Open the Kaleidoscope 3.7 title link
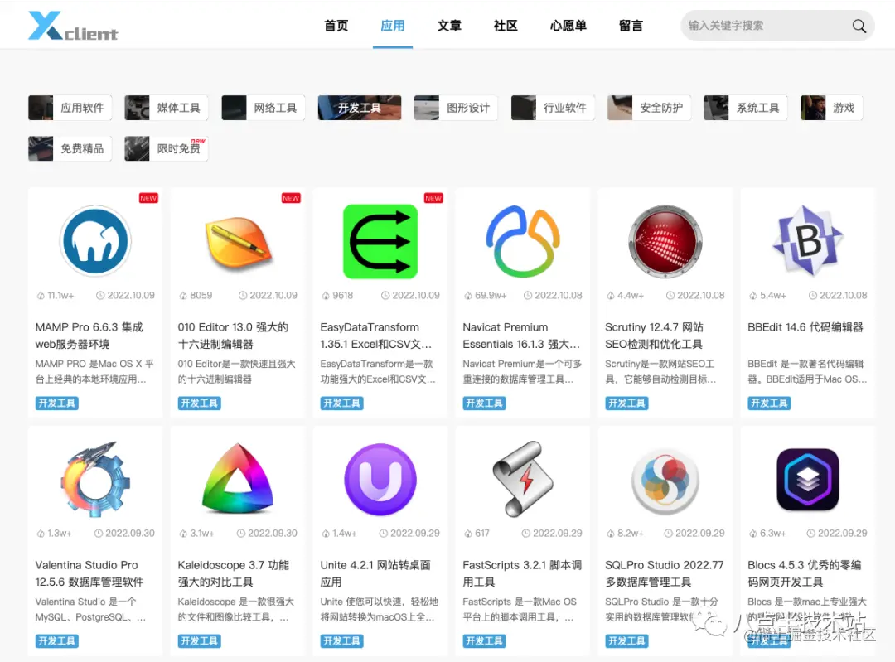 [234, 573]
